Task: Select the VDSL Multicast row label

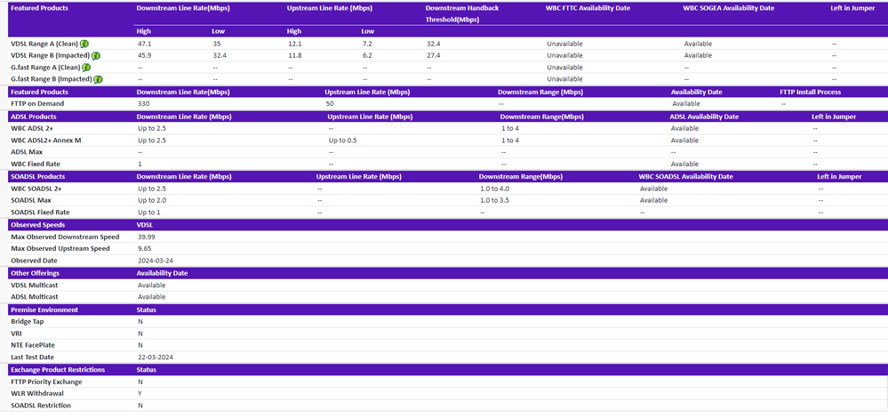Action: (x=35, y=285)
